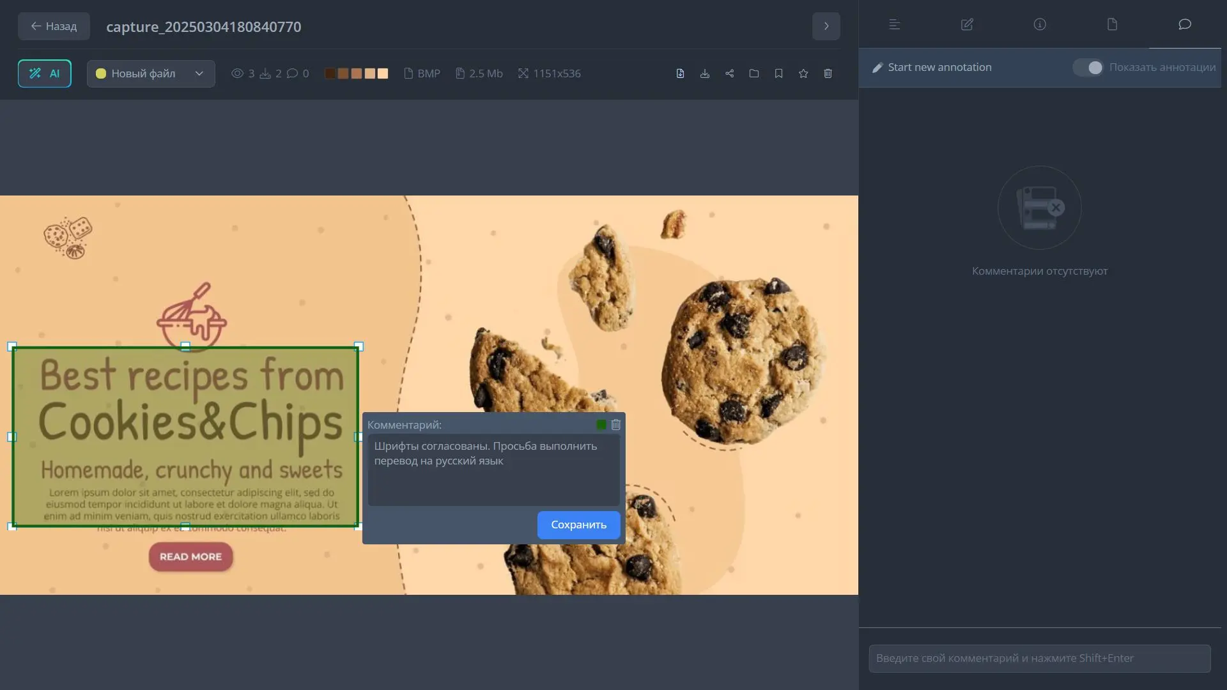Share the file with share icon
The image size is (1227, 690).
pos(729,73)
